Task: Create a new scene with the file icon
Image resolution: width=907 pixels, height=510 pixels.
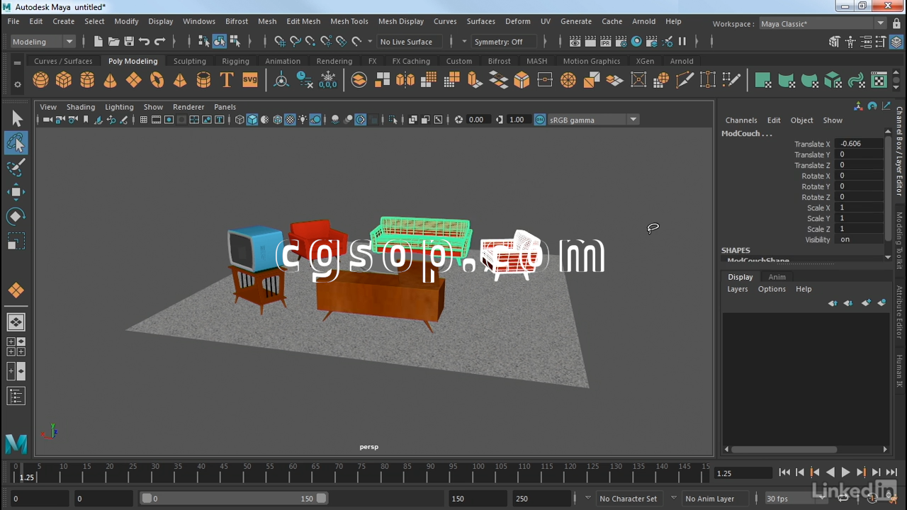Action: (98, 42)
